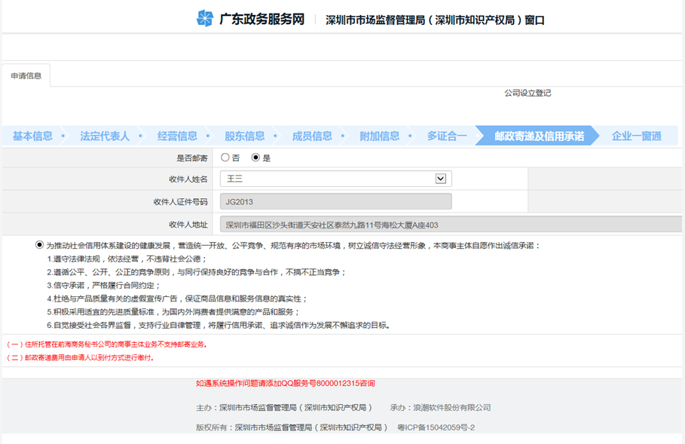Switch to the 基本信息 step

pyautogui.click(x=33, y=136)
